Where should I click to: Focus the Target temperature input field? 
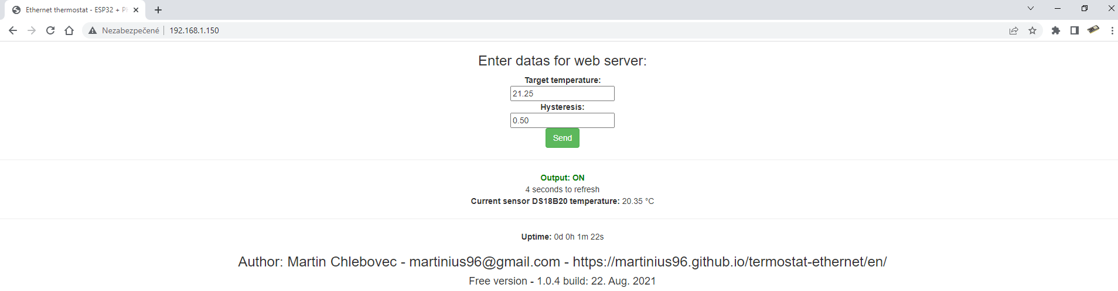(562, 93)
